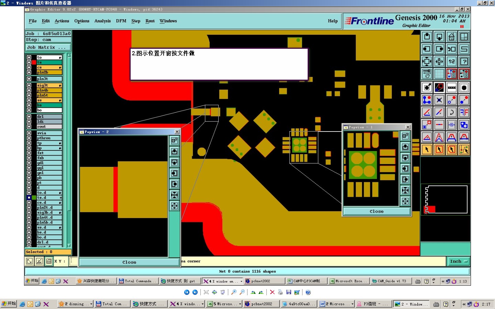Toggle the 'ts.d' layer checkbox

pos(29,197)
